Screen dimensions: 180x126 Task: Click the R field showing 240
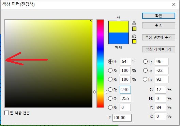click(125, 90)
